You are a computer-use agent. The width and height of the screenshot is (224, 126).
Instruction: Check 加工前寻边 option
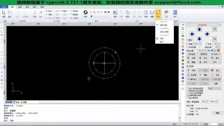pos(188,98)
